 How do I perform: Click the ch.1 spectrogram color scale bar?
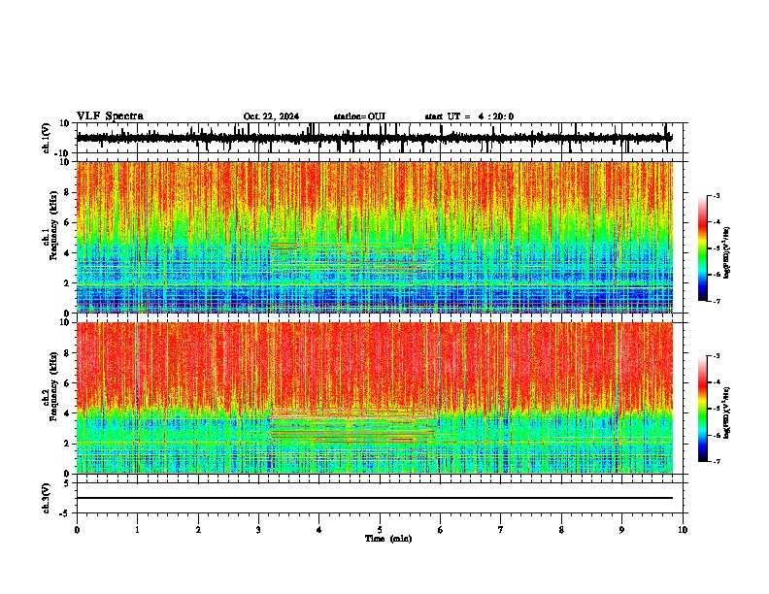click(x=702, y=248)
